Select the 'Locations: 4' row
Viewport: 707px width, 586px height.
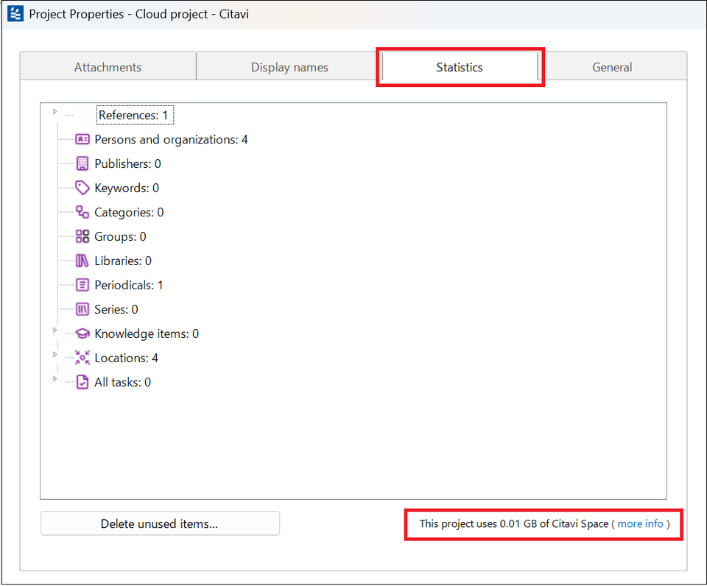[x=126, y=359]
